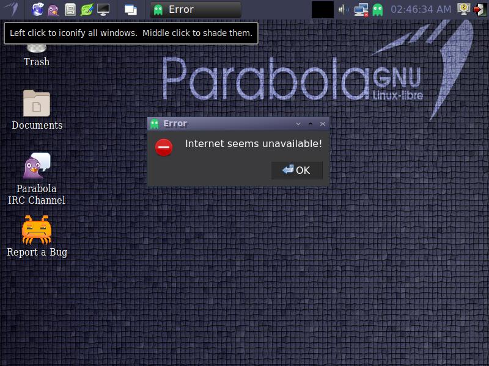The width and height of the screenshot is (489, 366).
Task: Click the Error dialog title text
Action: 175,124
